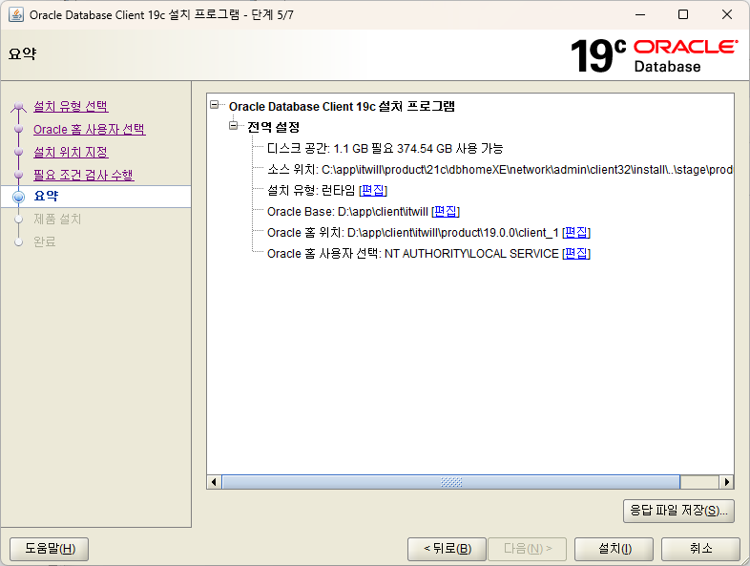750x566 pixels.
Task: Collapse the Oracle Database Client 19c root node
Action: 215,105
